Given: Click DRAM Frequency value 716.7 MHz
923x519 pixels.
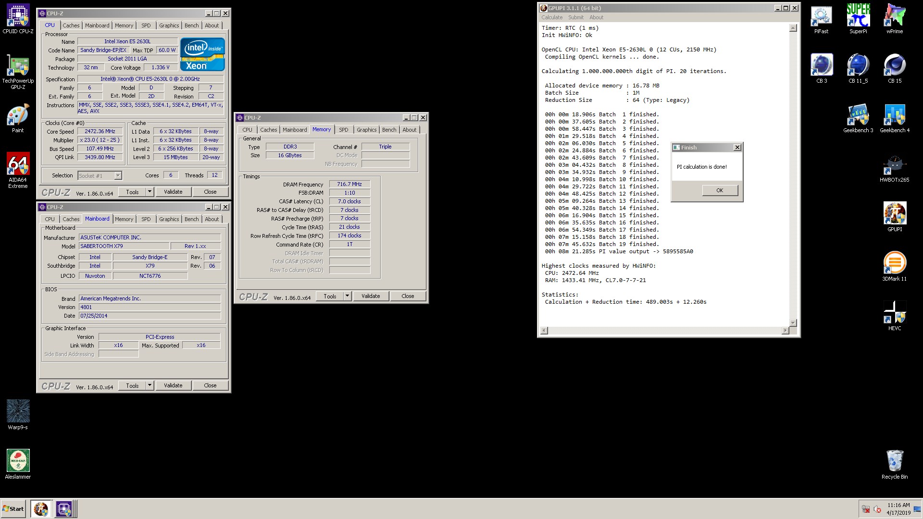Looking at the screenshot, I should [349, 184].
